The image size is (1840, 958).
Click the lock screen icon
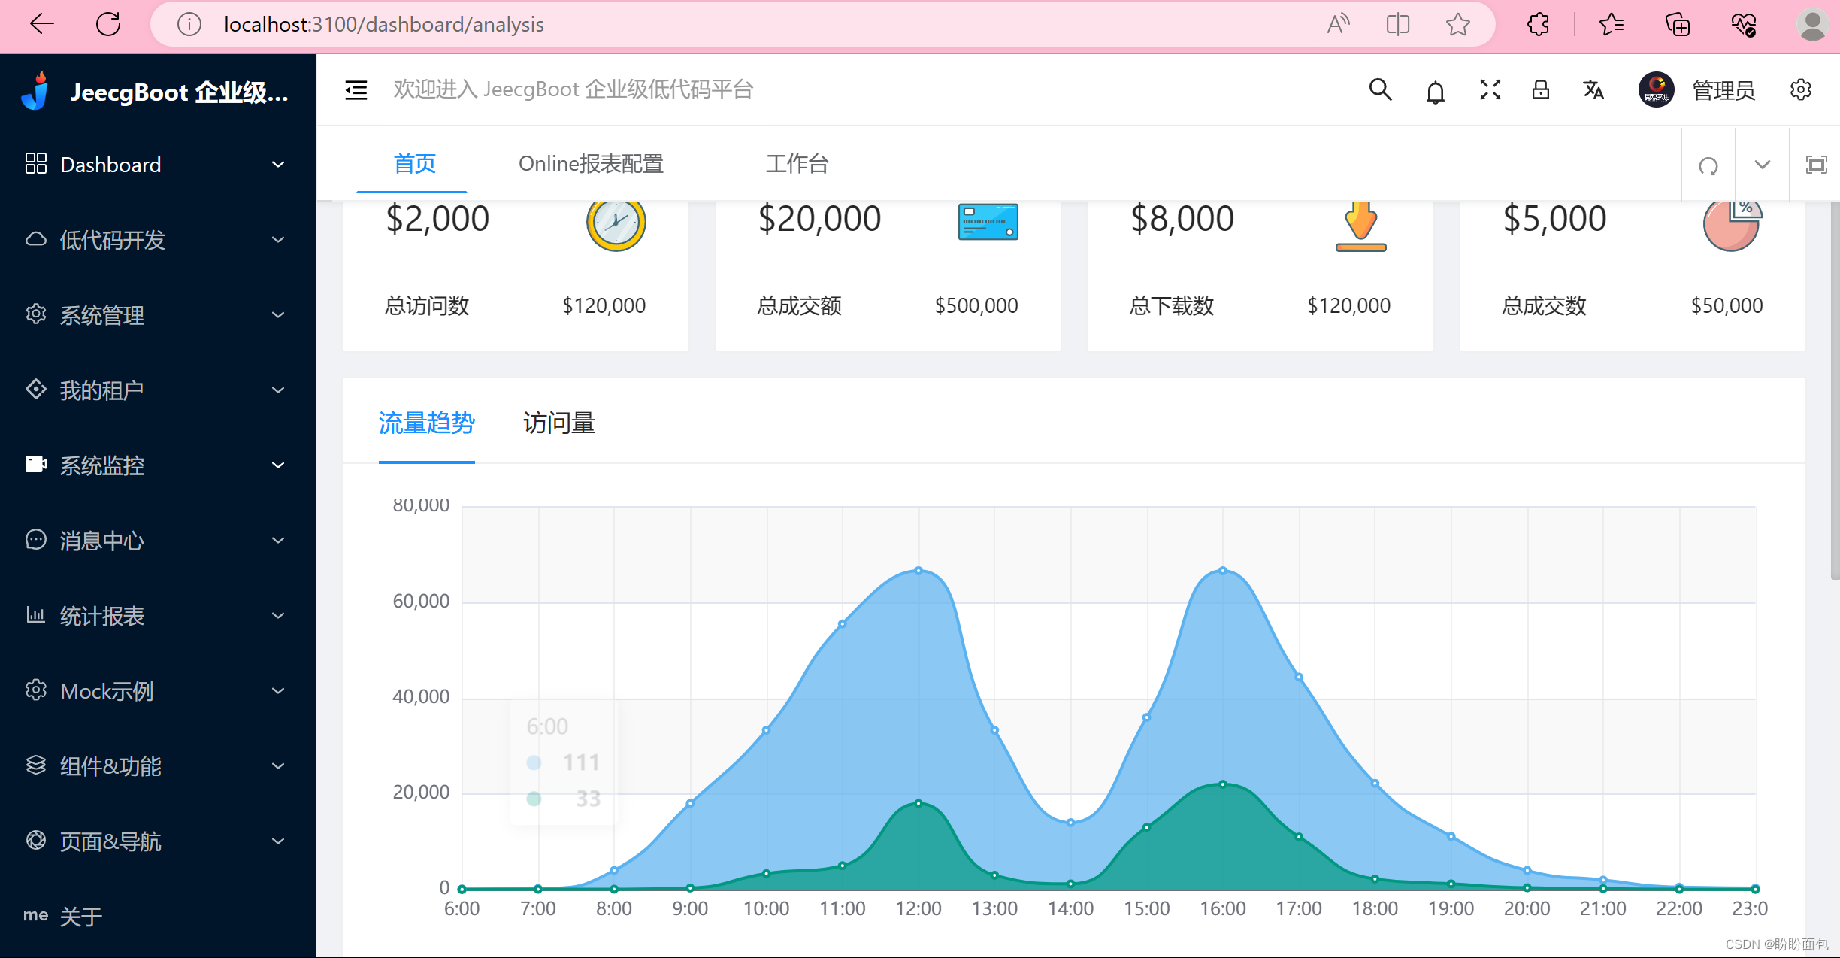pos(1540,90)
